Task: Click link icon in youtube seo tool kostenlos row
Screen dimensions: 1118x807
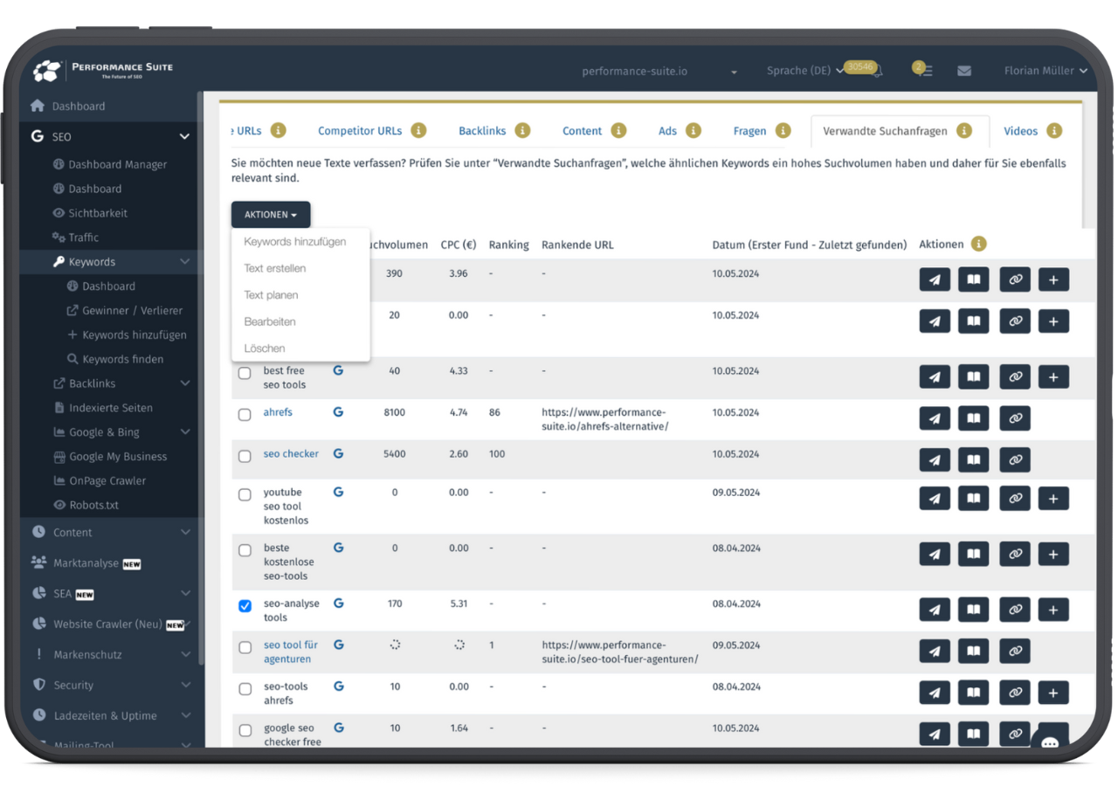Action: [x=1015, y=498]
